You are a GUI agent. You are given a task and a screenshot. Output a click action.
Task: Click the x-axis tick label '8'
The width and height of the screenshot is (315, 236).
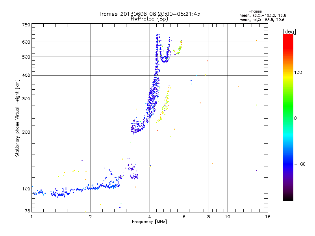pyautogui.click(x=209, y=217)
